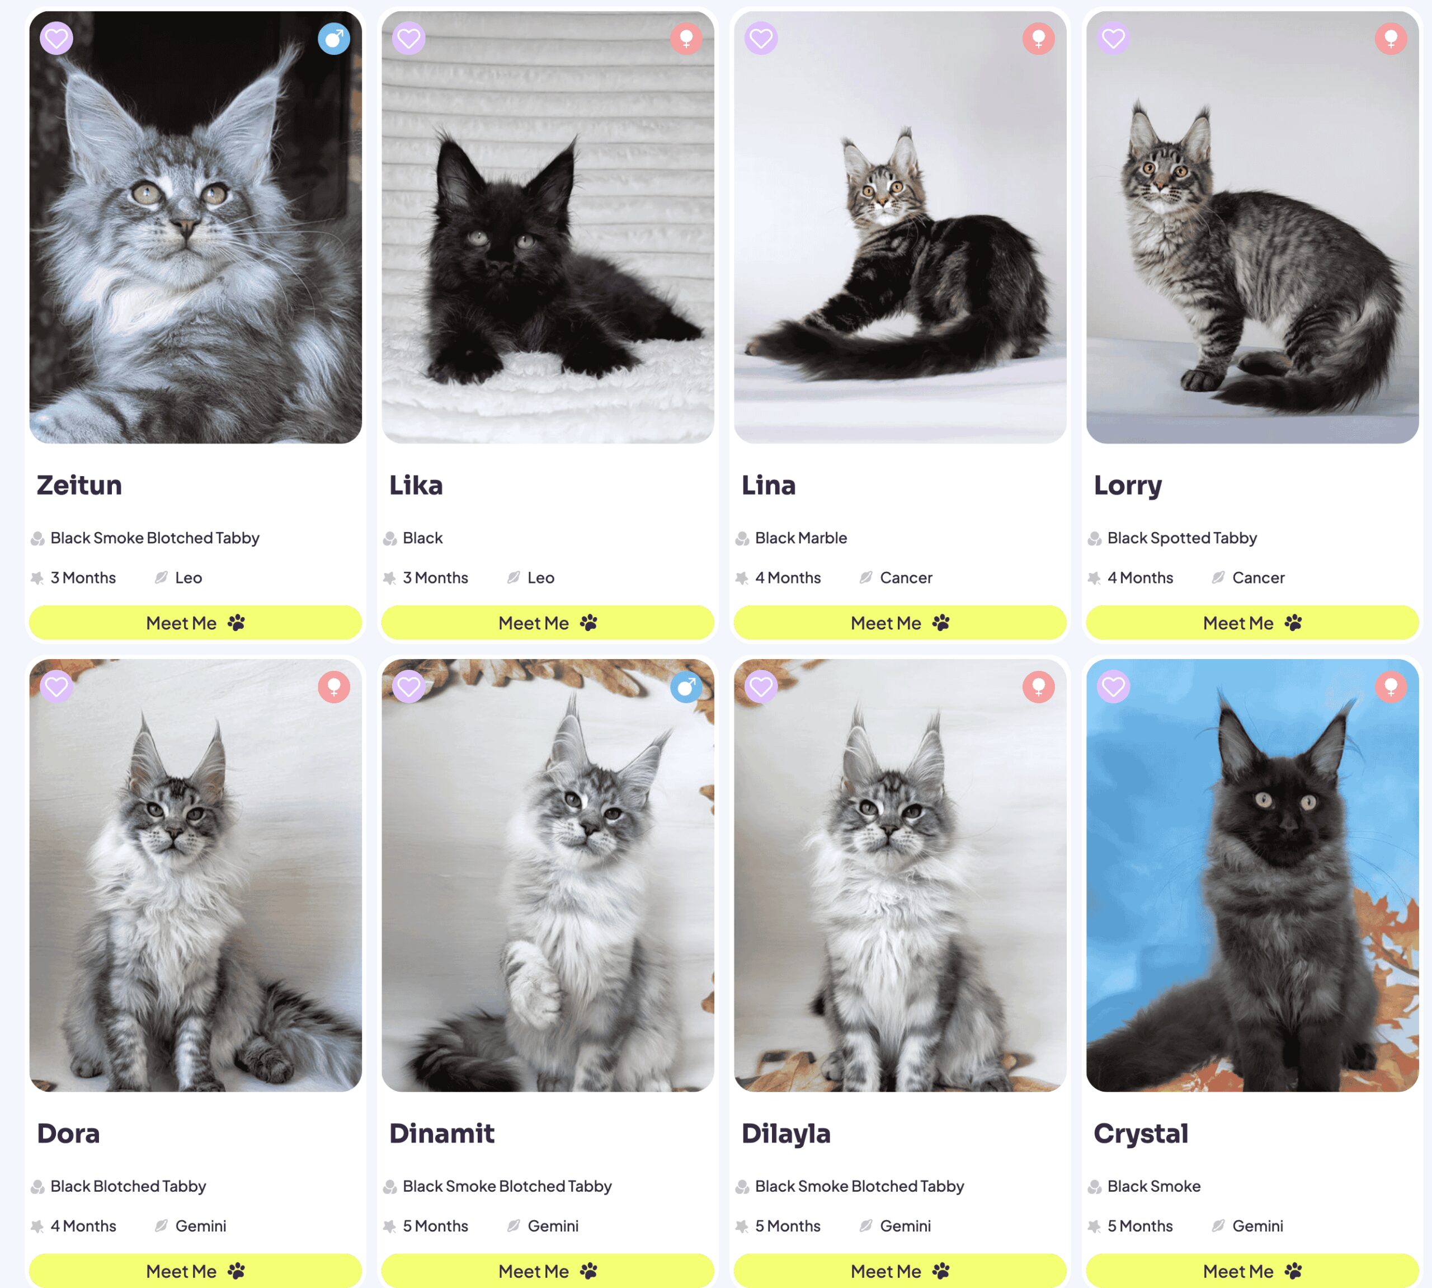Favorite Zeitun with the heart icon
The width and height of the screenshot is (1432, 1288).
click(56, 38)
